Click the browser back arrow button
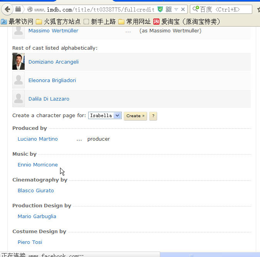This screenshot has width=260, height=257. point(7,9)
